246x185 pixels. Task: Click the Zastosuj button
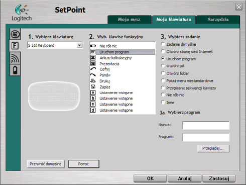219,178
